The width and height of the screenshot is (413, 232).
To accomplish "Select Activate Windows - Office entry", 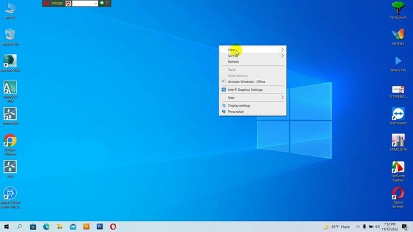I will tap(252, 82).
